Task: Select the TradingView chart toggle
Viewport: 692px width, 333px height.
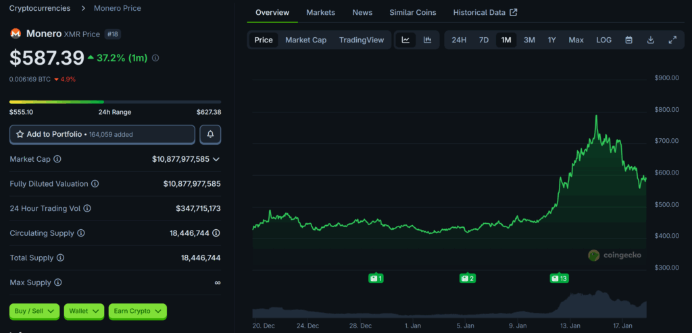Action: [x=362, y=40]
